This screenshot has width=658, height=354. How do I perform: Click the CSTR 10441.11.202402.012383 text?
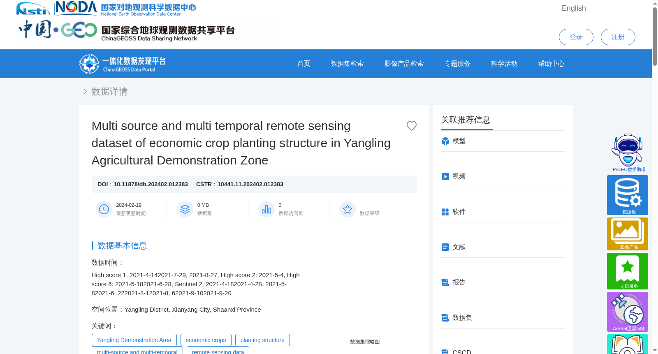(240, 184)
